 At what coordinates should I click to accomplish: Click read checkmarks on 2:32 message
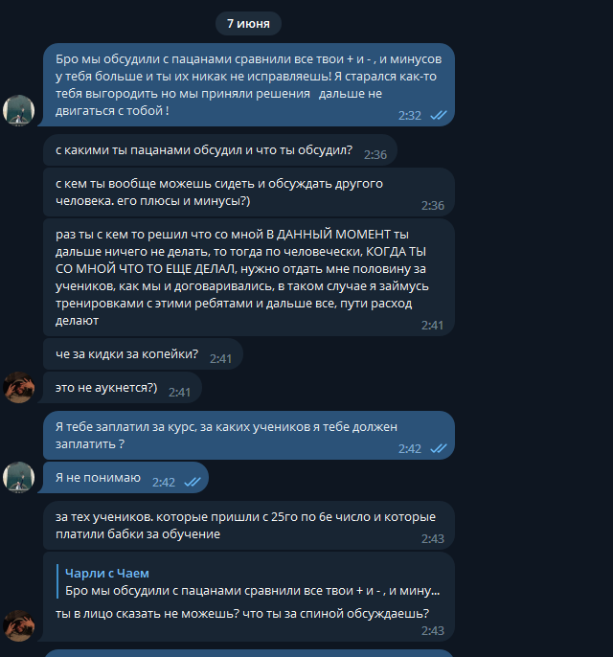click(x=439, y=115)
